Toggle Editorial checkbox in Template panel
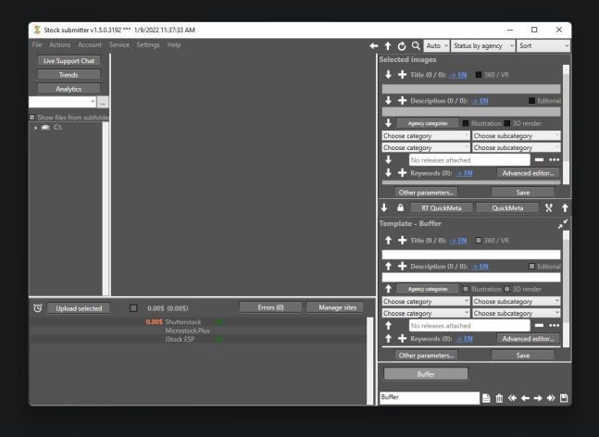 [531, 267]
